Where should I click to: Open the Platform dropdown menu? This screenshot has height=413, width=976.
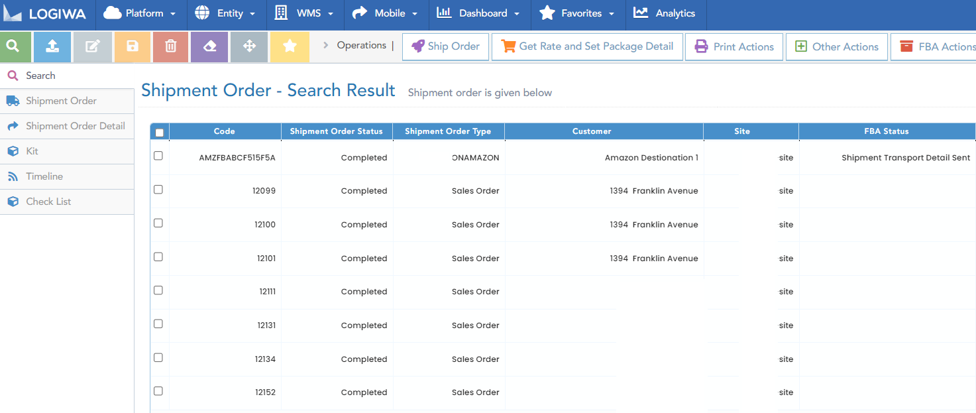[140, 13]
